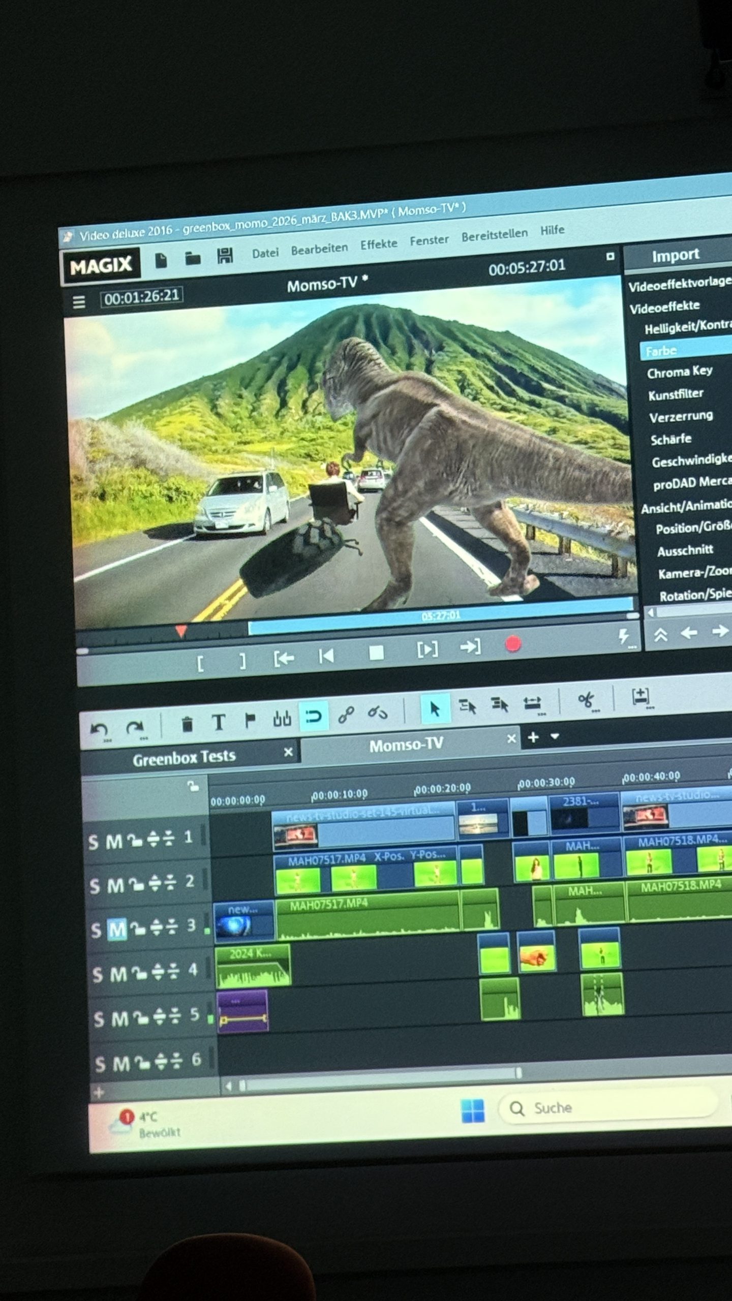This screenshot has width=732, height=1301.
Task: Open the audio mixer icon
Action: pyautogui.click(x=282, y=719)
